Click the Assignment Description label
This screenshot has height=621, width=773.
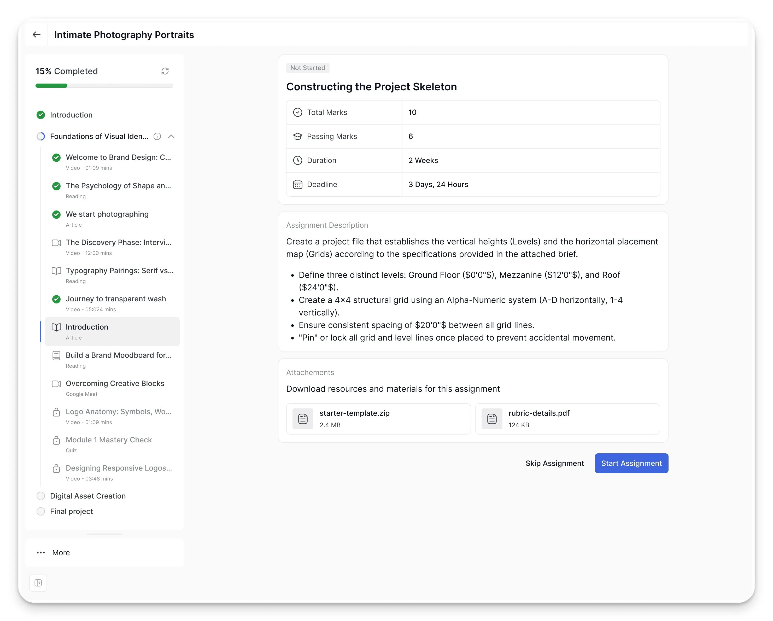pos(327,225)
